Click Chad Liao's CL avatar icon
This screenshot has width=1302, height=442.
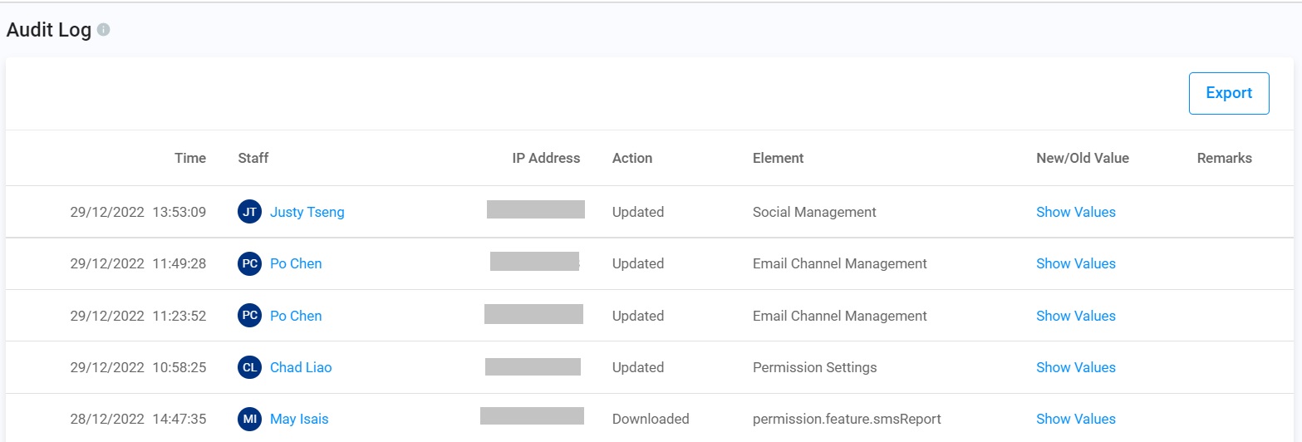pos(249,367)
